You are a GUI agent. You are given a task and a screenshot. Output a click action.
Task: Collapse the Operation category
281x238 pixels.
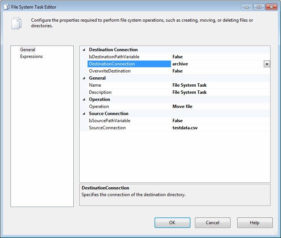tap(84, 99)
